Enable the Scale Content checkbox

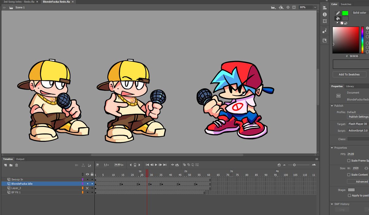349,175
